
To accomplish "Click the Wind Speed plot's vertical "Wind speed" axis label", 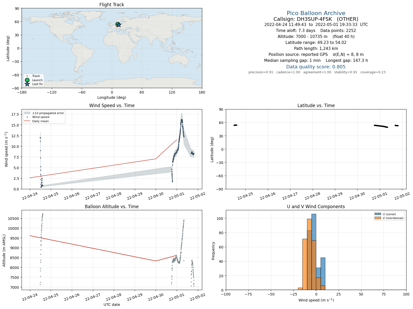I will coord(7,149).
